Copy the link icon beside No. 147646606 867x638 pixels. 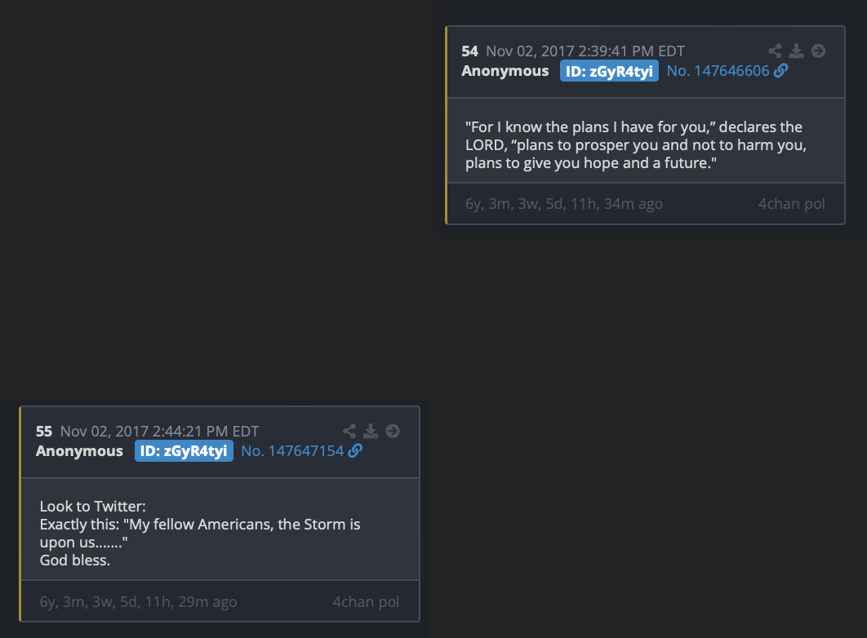[780, 71]
